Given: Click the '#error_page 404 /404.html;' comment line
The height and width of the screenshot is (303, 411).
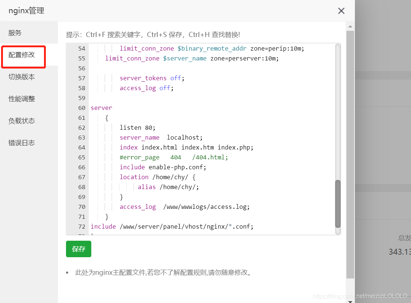Looking at the screenshot, I should click(174, 158).
